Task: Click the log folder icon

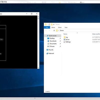Action: click(x=64, y=37)
